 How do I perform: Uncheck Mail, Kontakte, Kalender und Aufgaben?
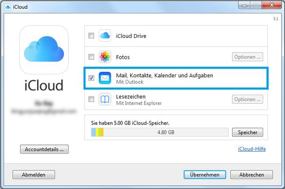pos(91,78)
